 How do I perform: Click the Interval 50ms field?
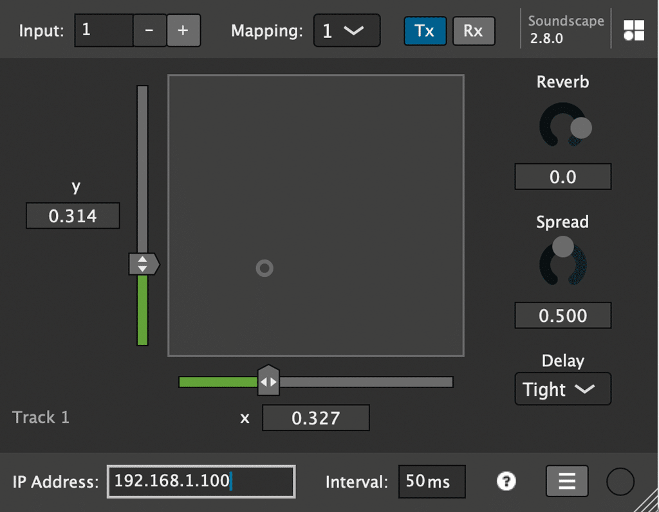[x=431, y=481]
